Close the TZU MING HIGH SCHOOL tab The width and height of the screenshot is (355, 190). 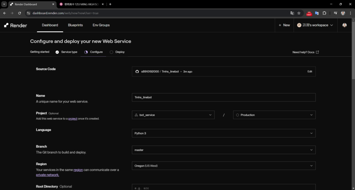click(103, 4)
